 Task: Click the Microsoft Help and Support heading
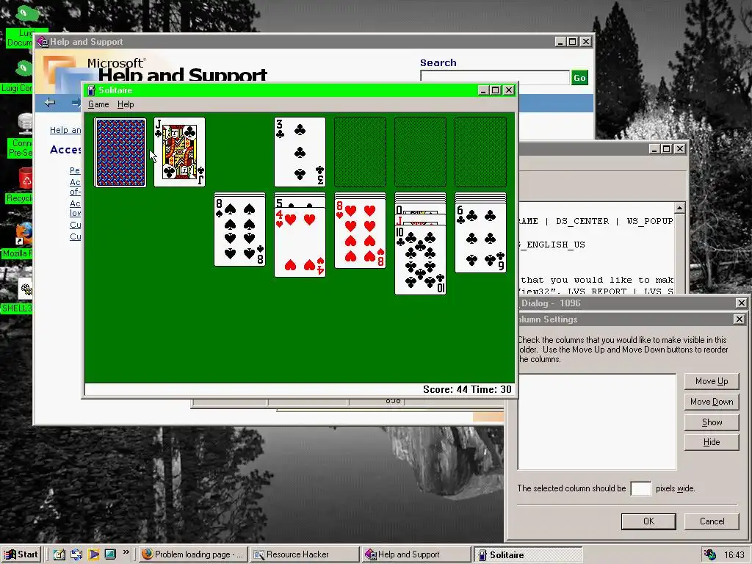[x=177, y=70]
